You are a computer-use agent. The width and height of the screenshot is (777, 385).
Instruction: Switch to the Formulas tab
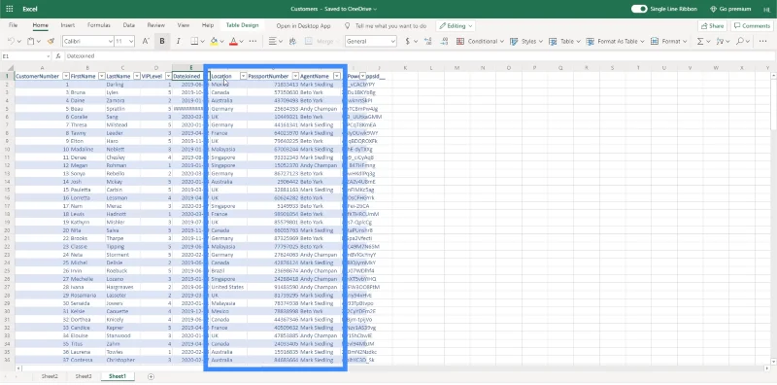point(99,25)
